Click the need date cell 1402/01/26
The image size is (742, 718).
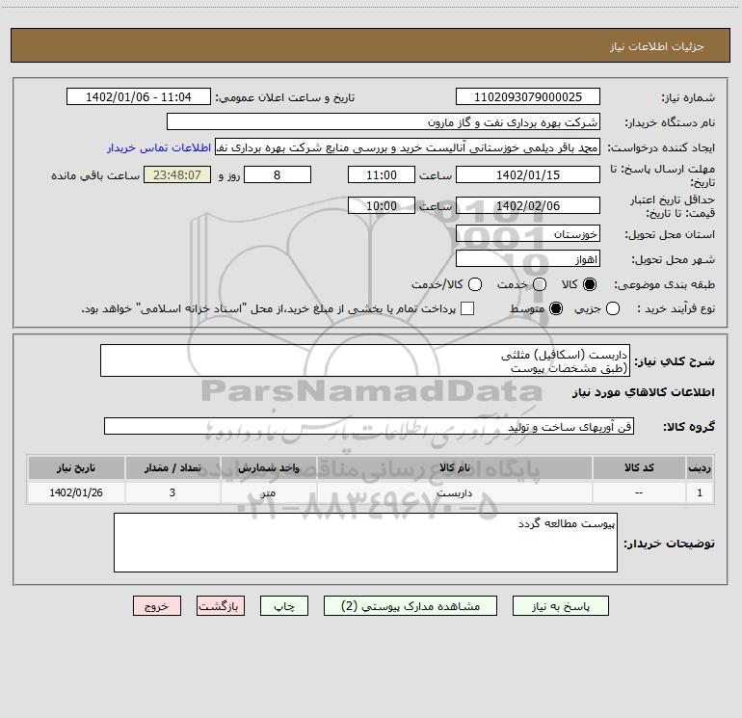pos(76,492)
